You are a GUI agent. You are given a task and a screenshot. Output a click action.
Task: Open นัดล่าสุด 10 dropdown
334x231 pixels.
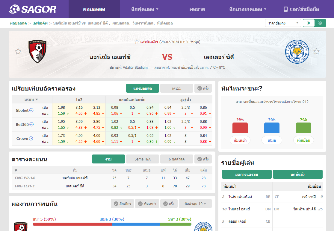point(195,204)
